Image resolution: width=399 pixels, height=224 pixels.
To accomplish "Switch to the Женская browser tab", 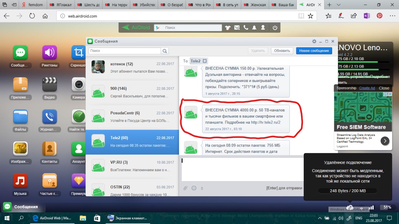I will coord(256,5).
